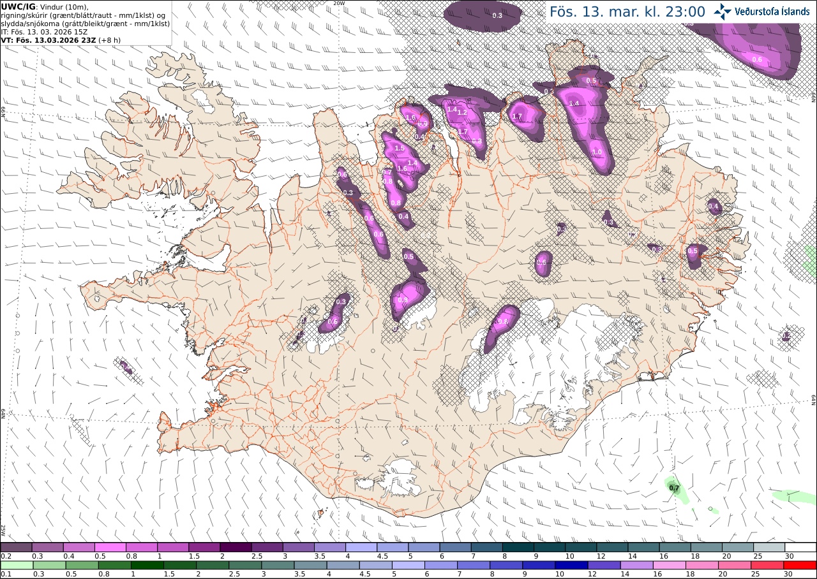
Task: Click the '20W' longitude label
Action: [339, 3]
